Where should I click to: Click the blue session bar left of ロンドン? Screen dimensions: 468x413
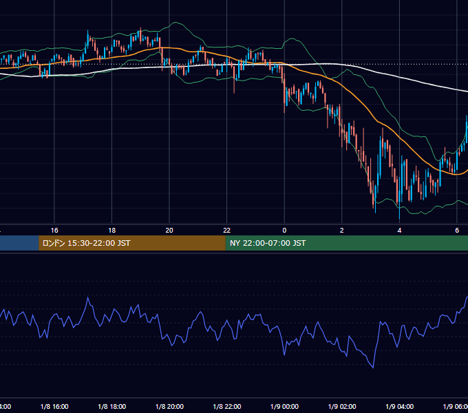tap(19, 243)
